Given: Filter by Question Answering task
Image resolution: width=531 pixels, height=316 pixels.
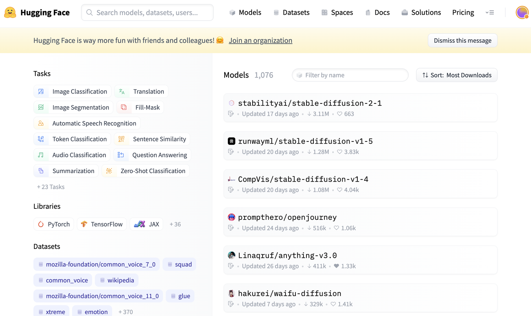Looking at the screenshot, I should click(152, 155).
